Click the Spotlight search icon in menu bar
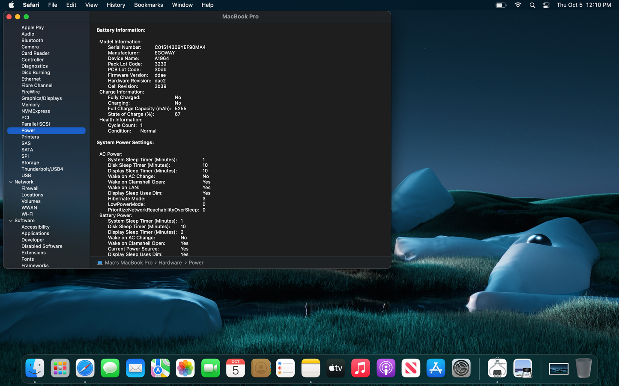Image resolution: width=619 pixels, height=386 pixels. coord(532,5)
